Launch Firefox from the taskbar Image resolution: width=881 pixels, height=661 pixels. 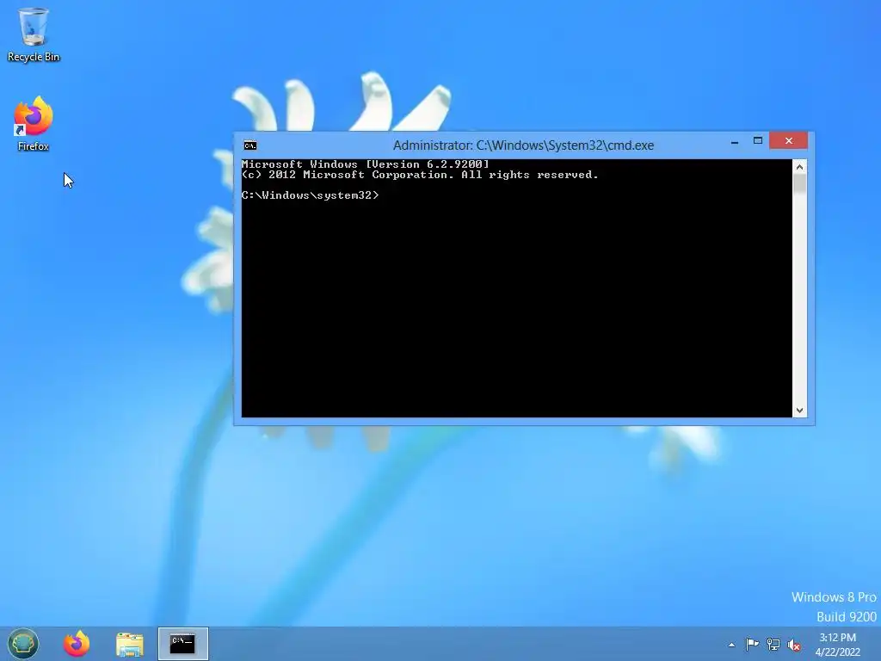click(x=77, y=644)
